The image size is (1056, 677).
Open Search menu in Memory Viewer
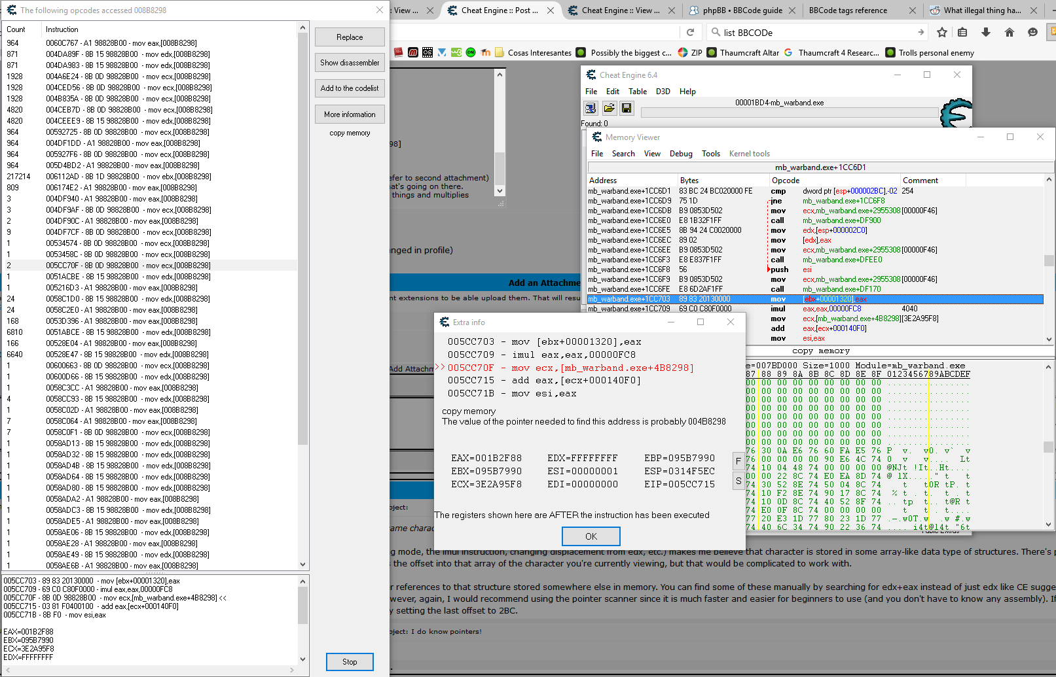(x=623, y=154)
